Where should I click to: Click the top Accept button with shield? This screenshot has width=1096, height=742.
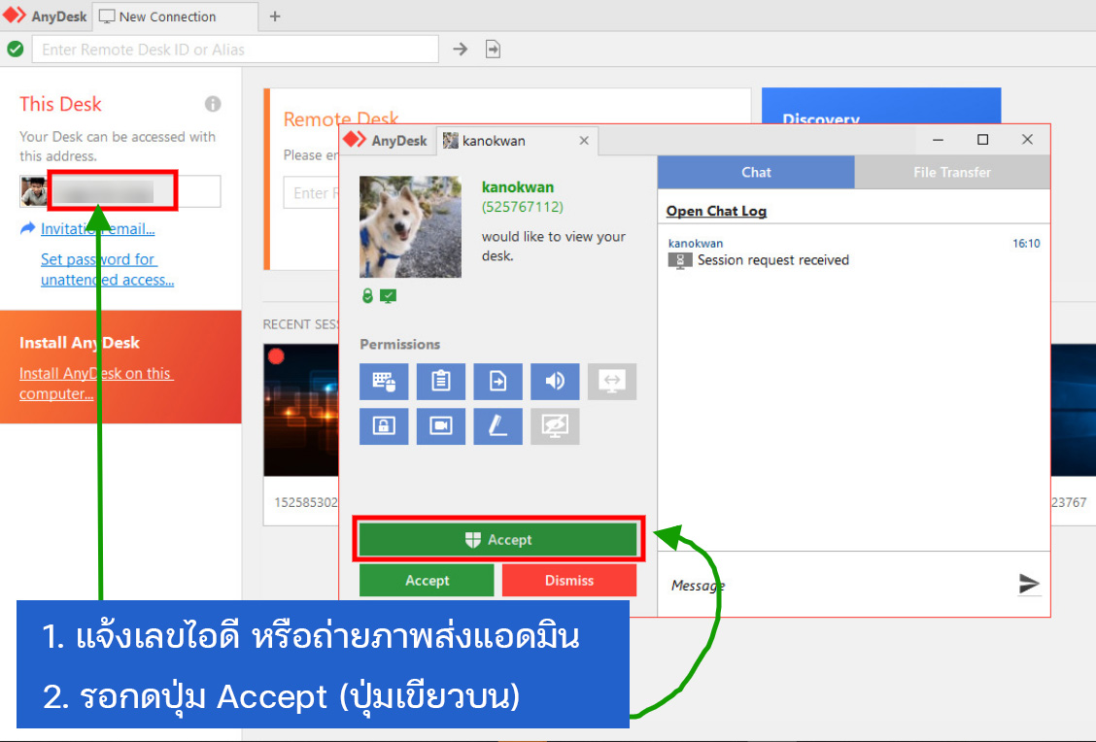pos(497,539)
